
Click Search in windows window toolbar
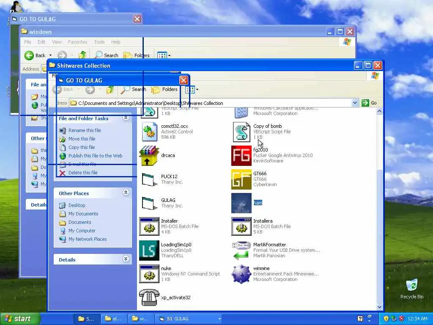click(x=106, y=55)
